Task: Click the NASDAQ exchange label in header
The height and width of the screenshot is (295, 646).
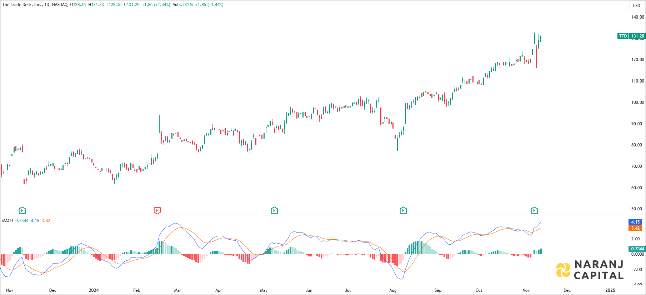Action: [60, 5]
